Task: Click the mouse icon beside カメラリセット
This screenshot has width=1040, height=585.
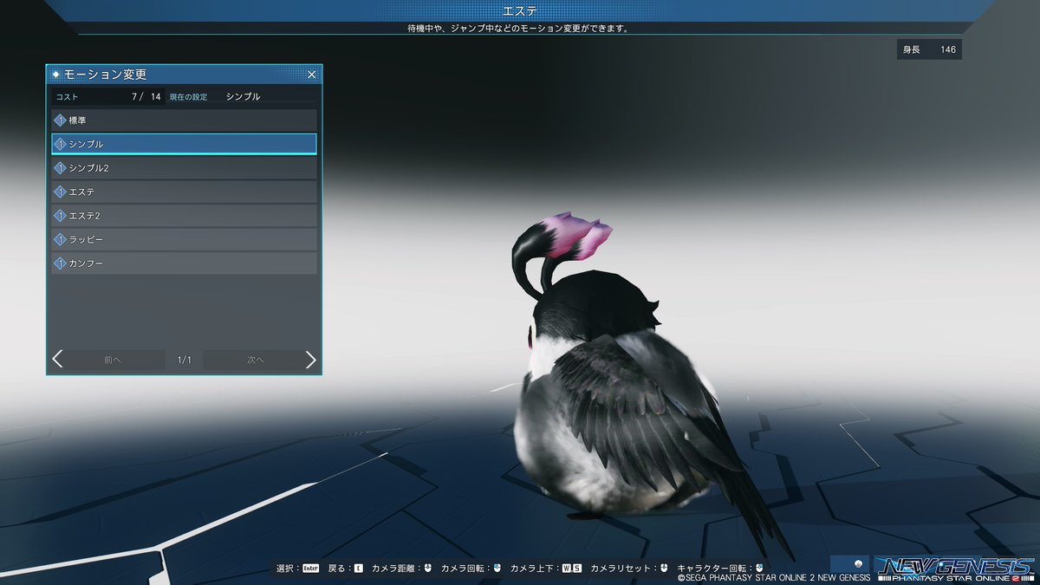Action: pos(663,569)
